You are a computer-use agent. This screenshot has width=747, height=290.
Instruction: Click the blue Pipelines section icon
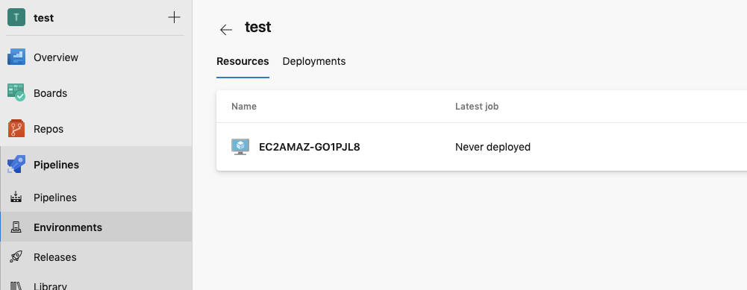pos(16,164)
